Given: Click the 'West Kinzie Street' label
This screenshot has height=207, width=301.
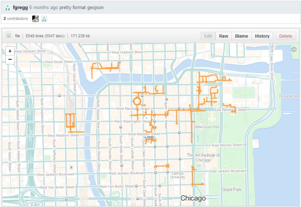Looking at the screenshot, I should [59, 62].
